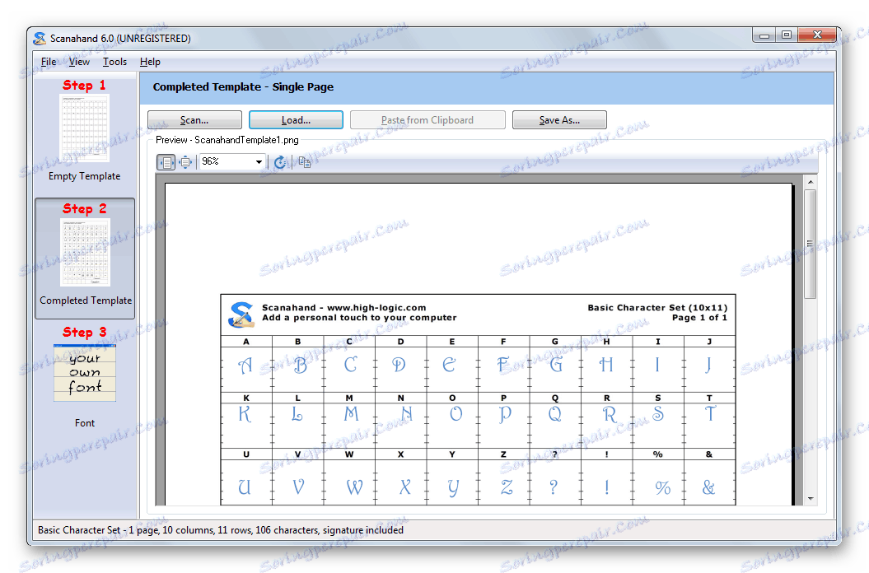Screen dimensions: 869x573
Task: Maximize the Scanahand window
Action: 787,35
